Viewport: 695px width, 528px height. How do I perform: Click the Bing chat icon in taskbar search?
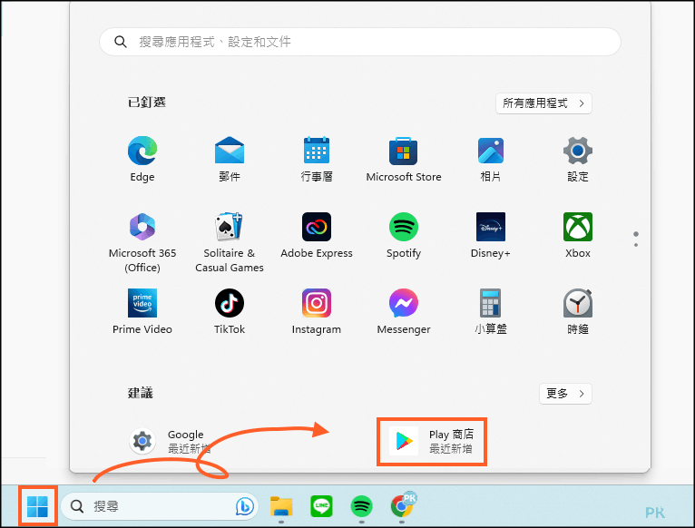point(245,506)
